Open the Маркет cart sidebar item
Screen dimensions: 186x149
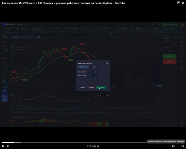click(4, 52)
